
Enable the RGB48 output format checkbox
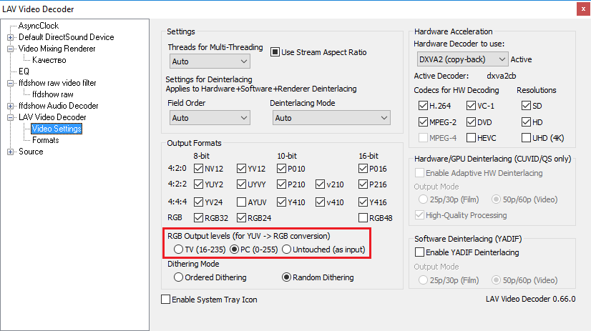point(363,218)
